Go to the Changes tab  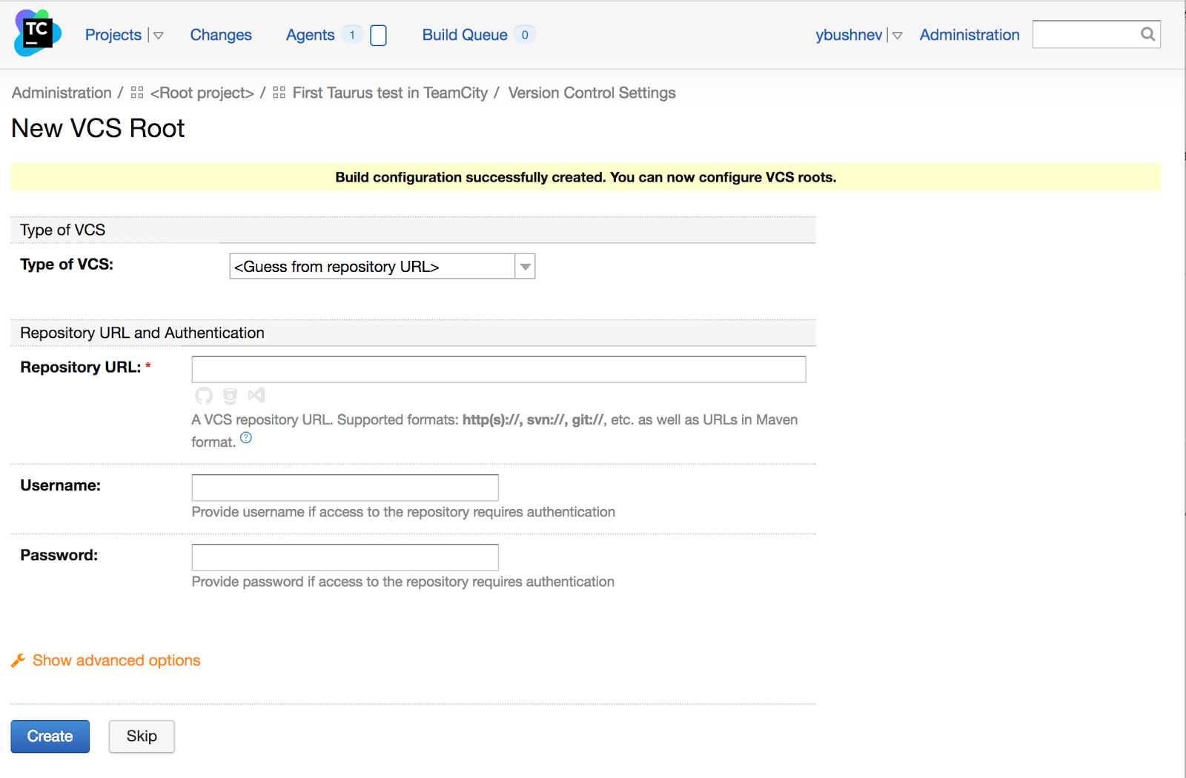coord(221,35)
